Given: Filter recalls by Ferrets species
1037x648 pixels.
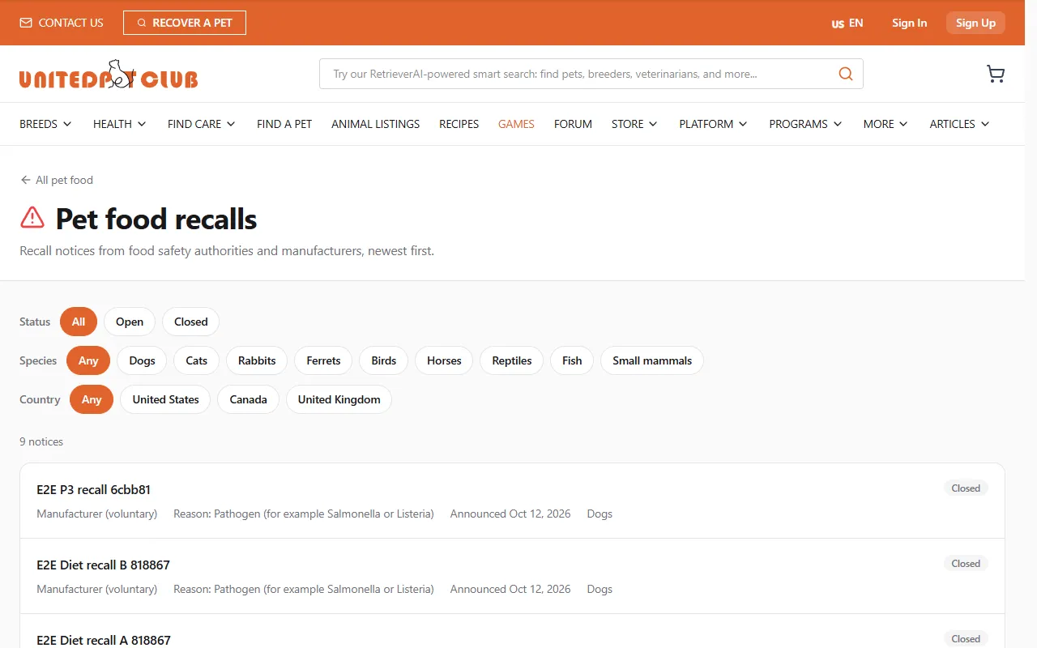Looking at the screenshot, I should point(323,360).
